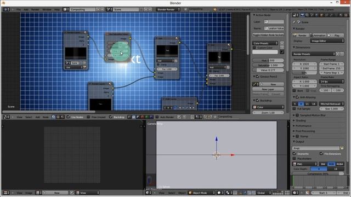Open the Help menu
This screenshot has height=197, width=351.
pos(57,9)
